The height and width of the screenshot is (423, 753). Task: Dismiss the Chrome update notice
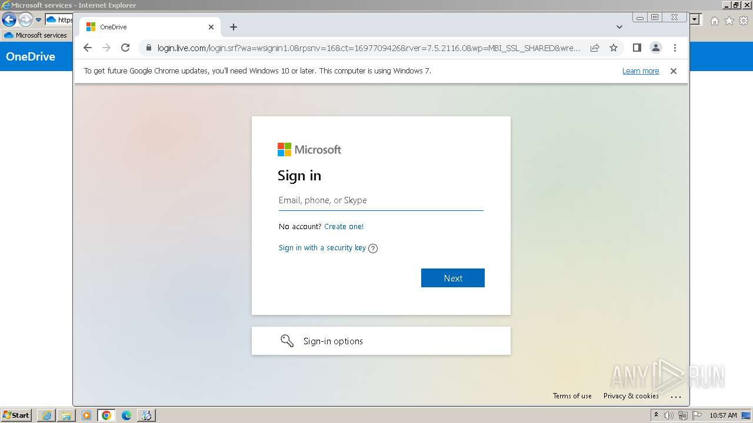click(x=674, y=71)
